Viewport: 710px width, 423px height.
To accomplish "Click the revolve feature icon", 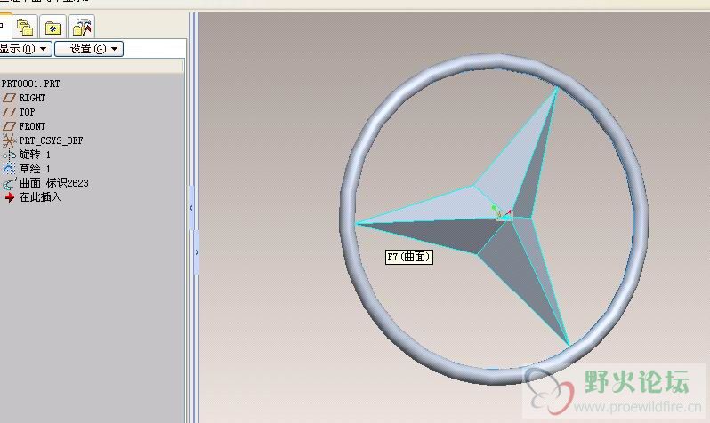I will point(9,155).
